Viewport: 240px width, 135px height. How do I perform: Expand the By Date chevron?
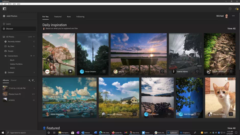coord(34,46)
